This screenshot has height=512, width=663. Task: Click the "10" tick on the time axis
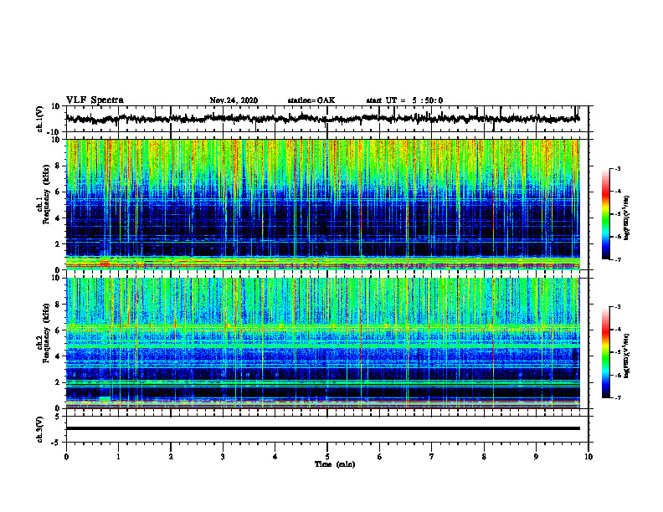588,457
